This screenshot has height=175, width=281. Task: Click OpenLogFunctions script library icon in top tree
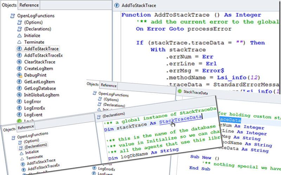click(x=13, y=16)
